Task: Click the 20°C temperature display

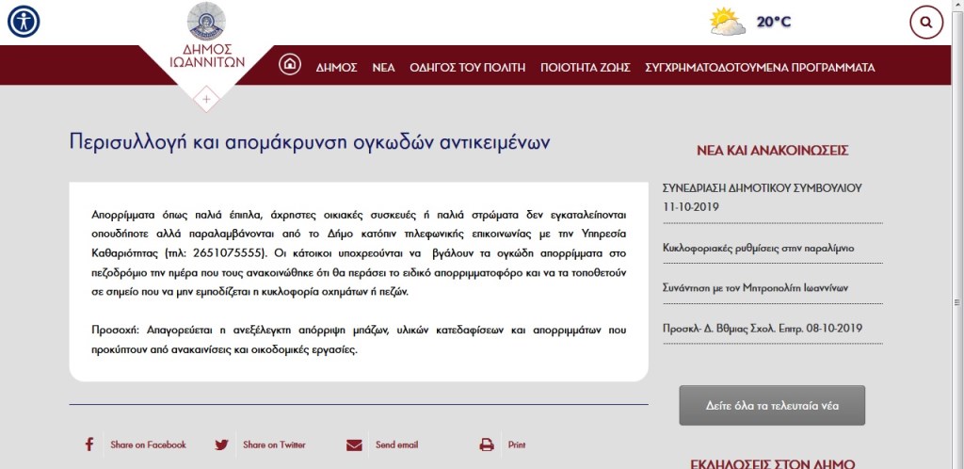Action: tap(773, 22)
